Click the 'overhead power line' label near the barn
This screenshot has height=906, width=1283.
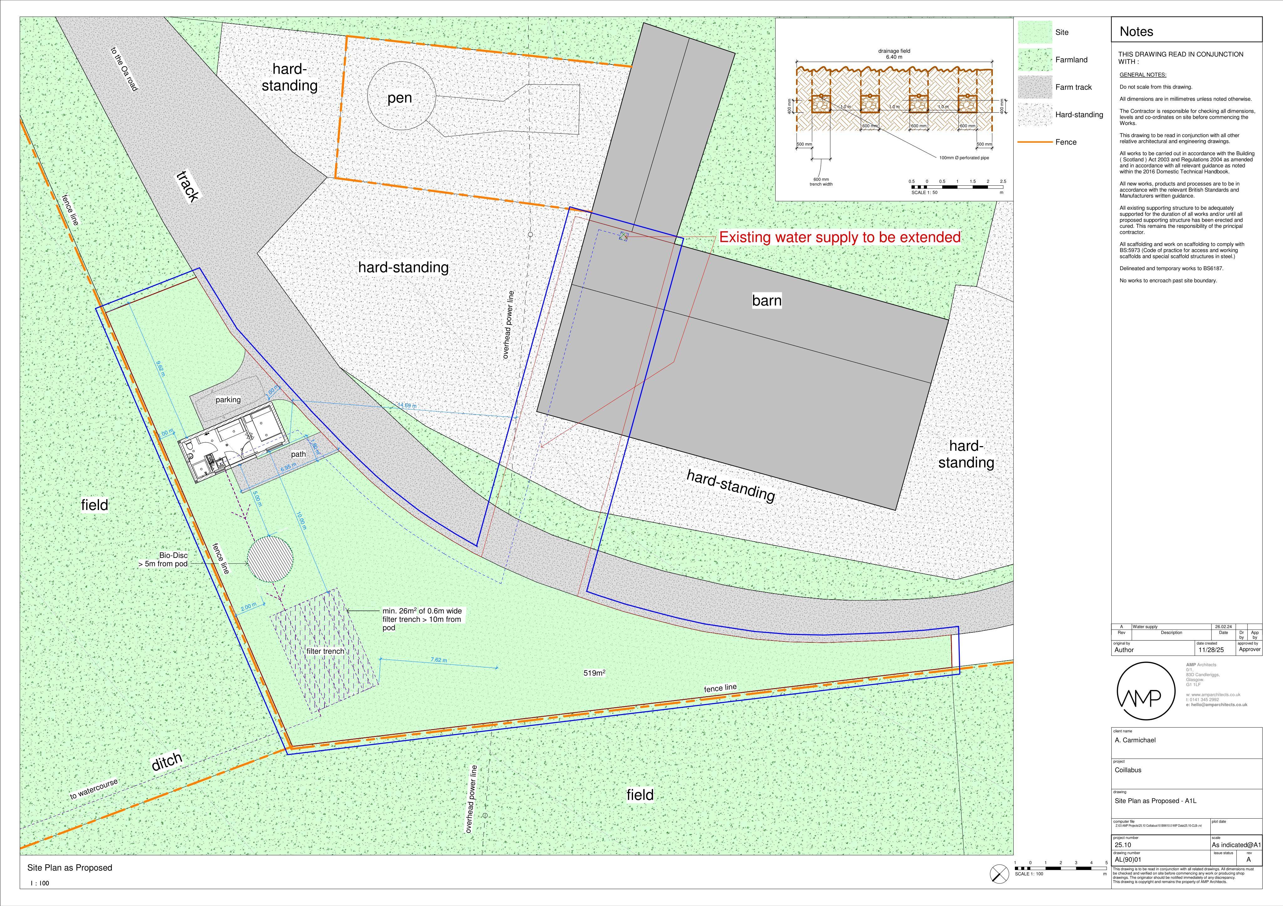[508, 325]
